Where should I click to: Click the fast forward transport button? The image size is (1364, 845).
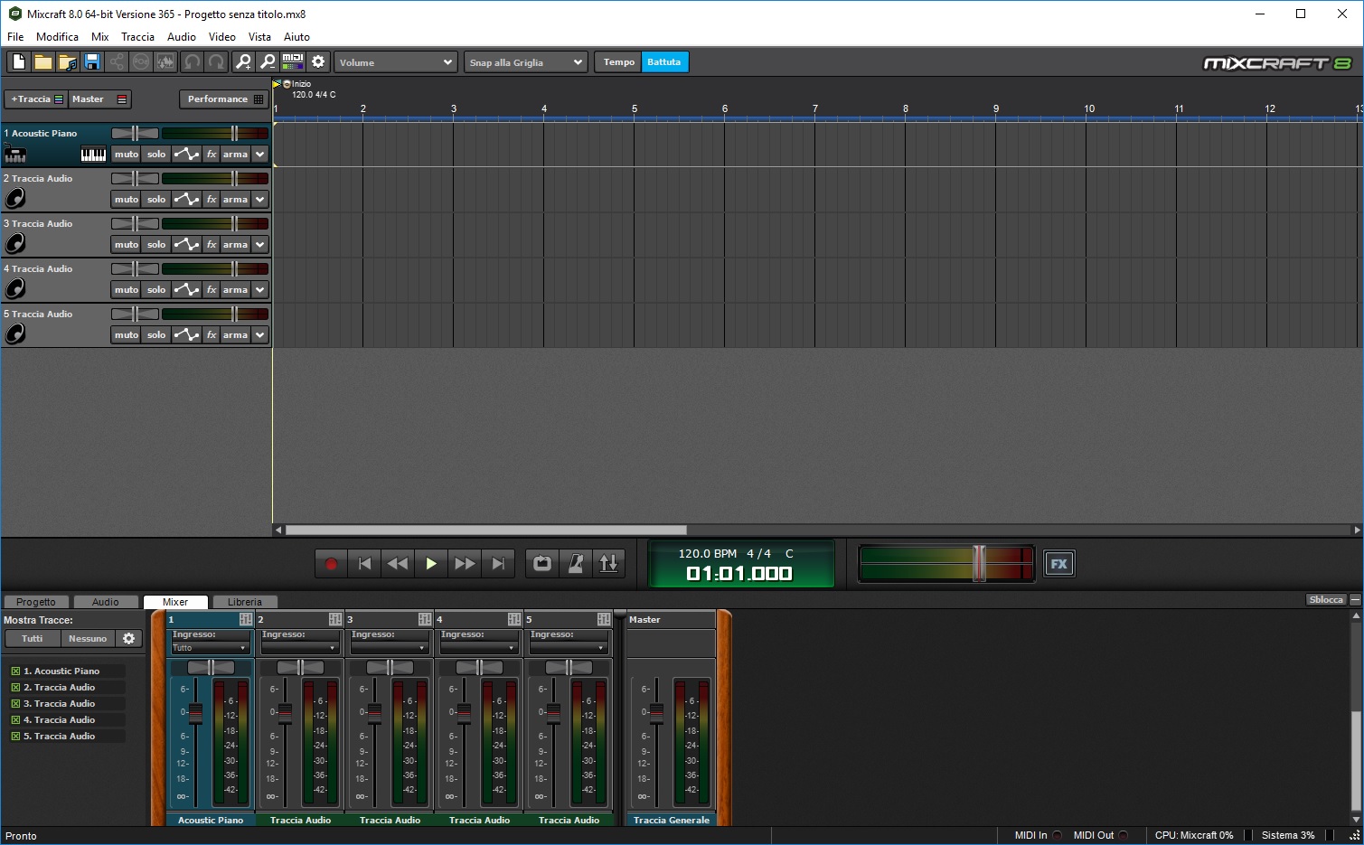[x=465, y=564]
